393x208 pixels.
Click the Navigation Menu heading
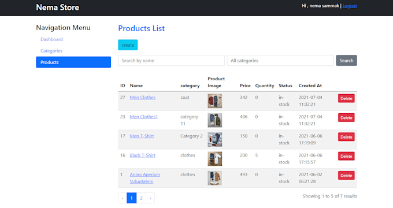[x=63, y=28]
